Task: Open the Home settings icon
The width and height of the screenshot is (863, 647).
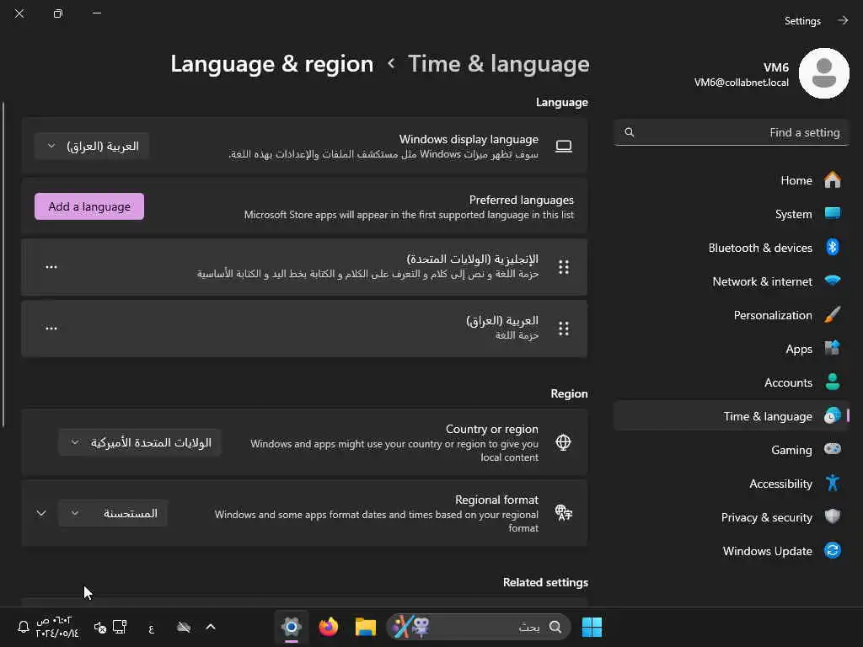Action: coord(832,180)
